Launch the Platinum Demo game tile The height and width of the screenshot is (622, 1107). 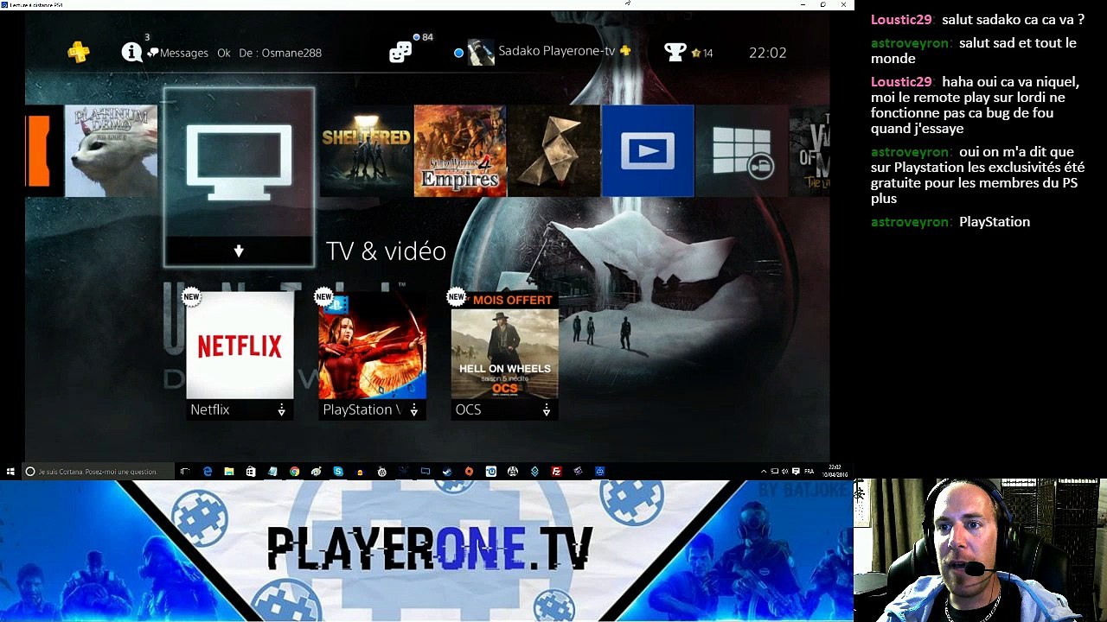tap(111, 151)
